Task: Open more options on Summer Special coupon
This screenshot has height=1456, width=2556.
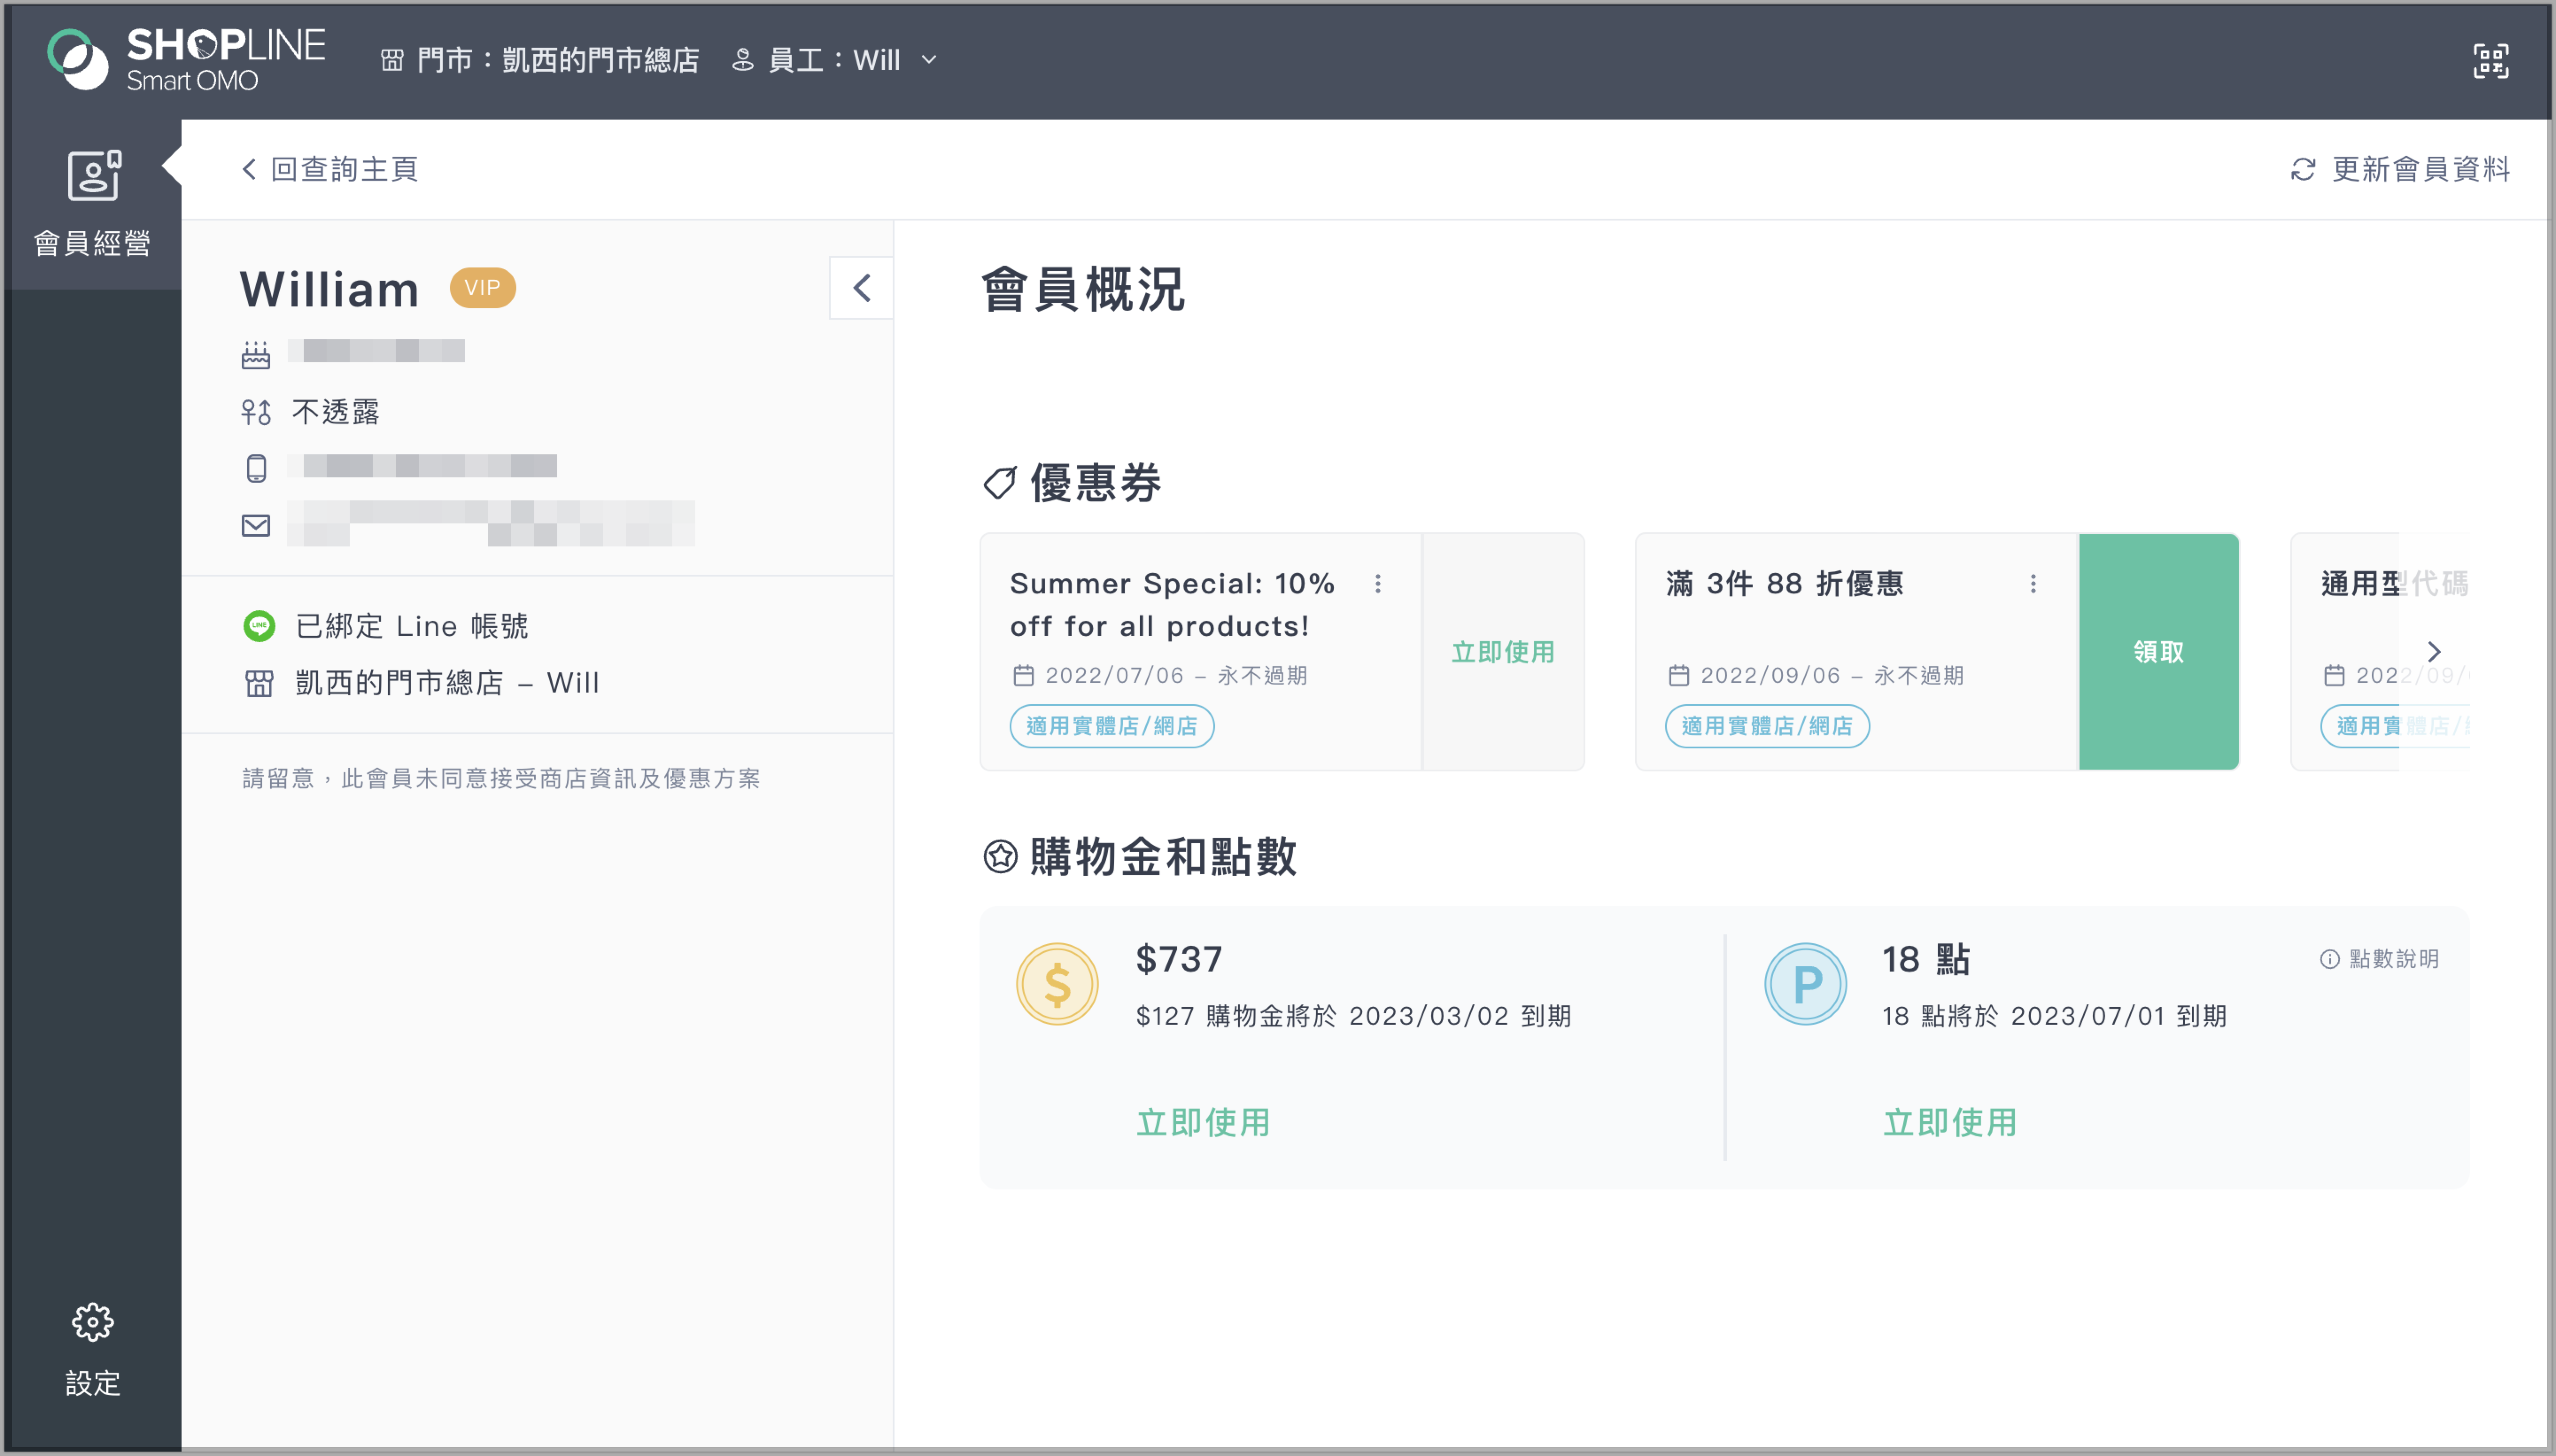Action: click(1378, 583)
